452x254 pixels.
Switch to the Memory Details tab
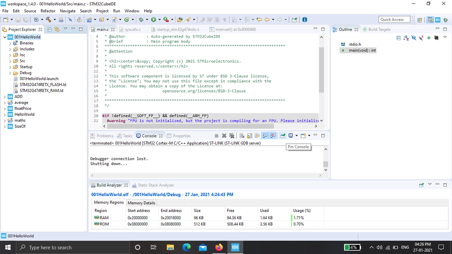click(141, 203)
